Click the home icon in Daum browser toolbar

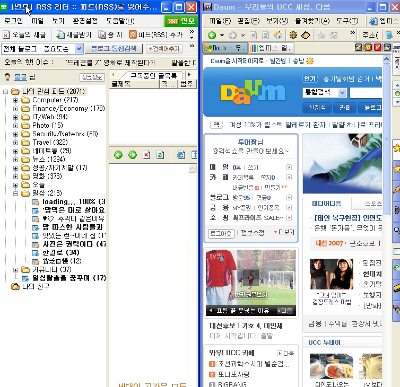[278, 35]
